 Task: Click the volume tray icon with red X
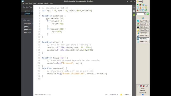[144, 86]
